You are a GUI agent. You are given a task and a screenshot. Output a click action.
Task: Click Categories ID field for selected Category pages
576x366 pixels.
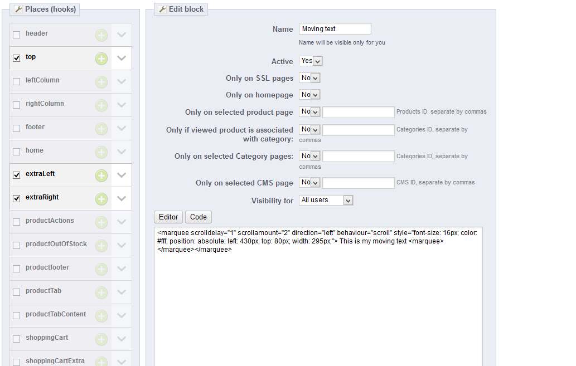pyautogui.click(x=359, y=157)
